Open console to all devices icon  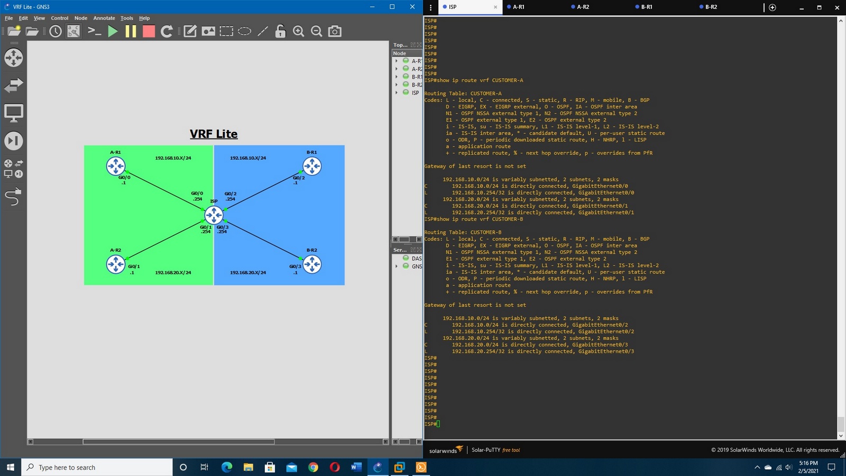[x=94, y=32]
